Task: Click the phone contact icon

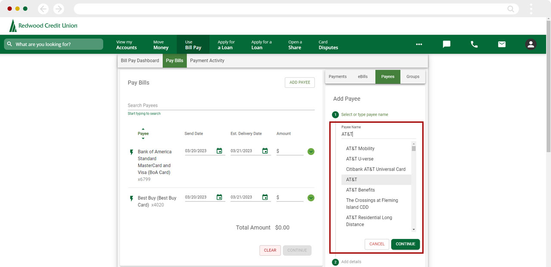Action: pos(474,44)
